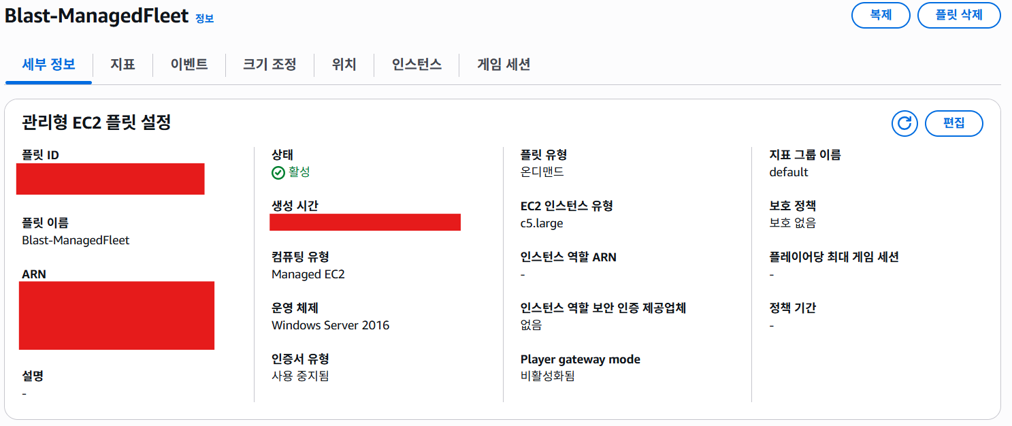Click the redacted ARN value block

(x=116, y=315)
